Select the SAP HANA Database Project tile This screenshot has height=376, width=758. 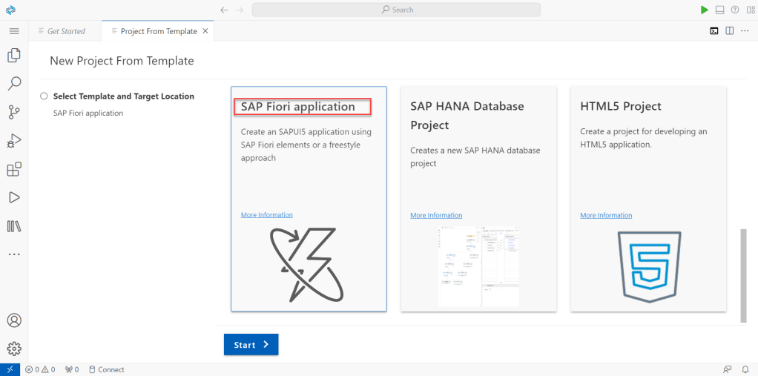coord(478,199)
